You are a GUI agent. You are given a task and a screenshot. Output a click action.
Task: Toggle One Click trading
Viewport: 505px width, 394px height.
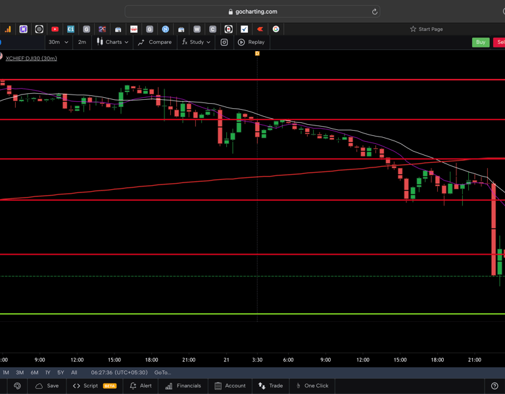[312, 385]
